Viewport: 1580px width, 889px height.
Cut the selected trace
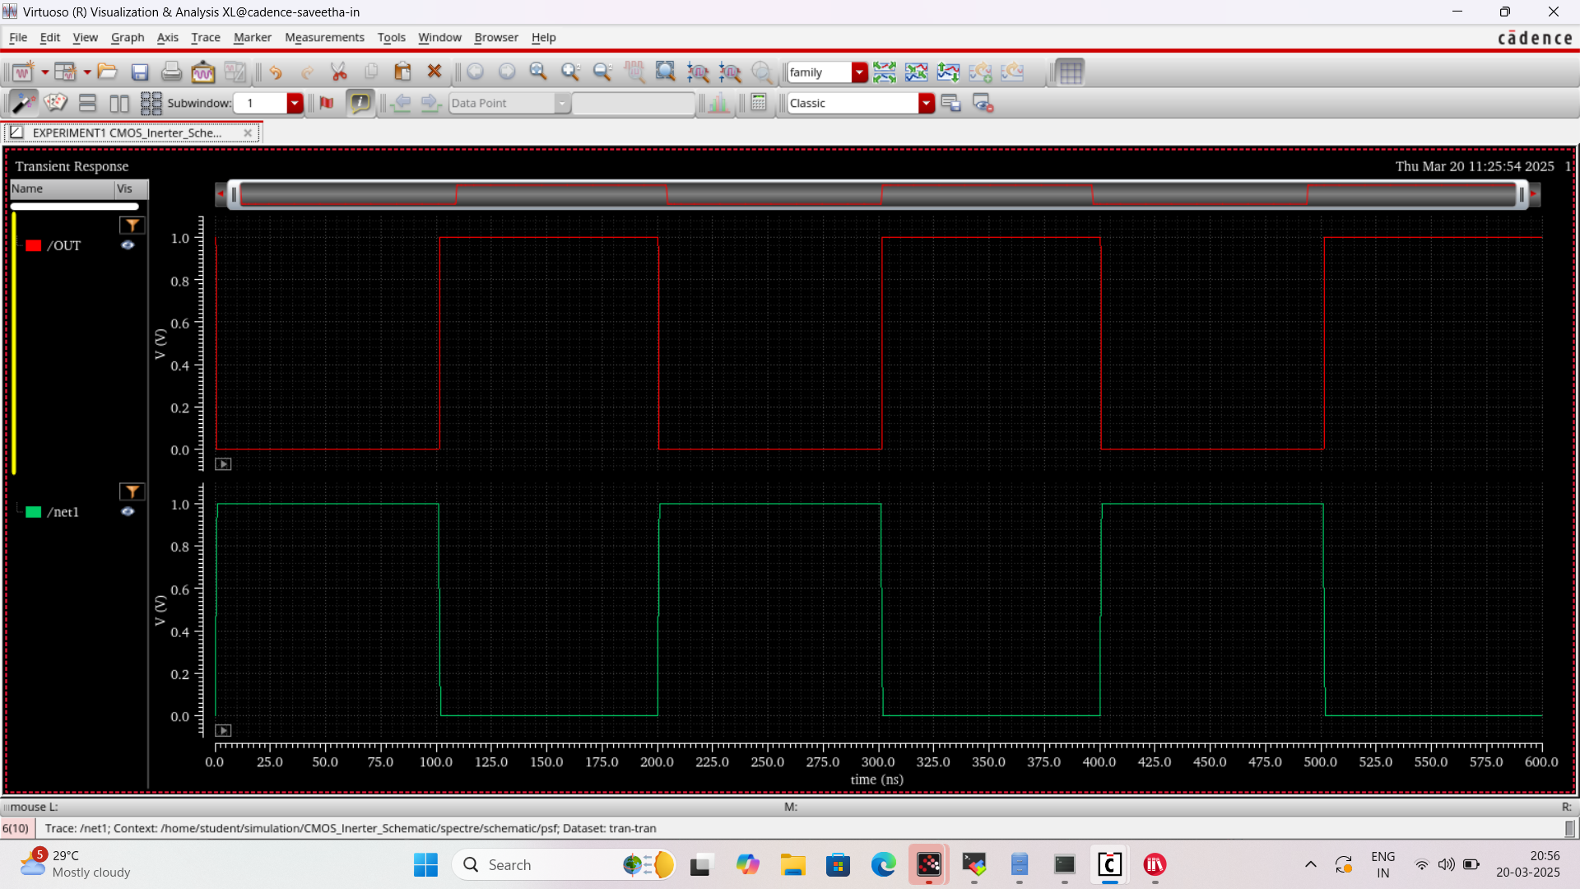(338, 72)
